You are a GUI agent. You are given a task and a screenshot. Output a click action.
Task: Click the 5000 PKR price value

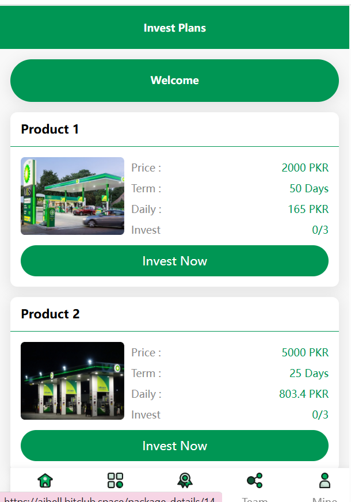[x=305, y=352]
